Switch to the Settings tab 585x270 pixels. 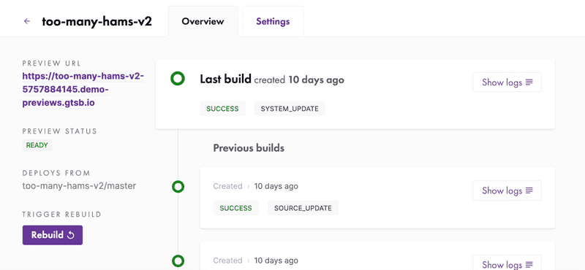click(x=273, y=21)
